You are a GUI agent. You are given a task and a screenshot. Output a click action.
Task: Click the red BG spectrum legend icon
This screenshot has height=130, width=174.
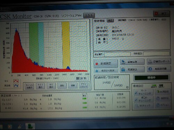tap(16, 81)
